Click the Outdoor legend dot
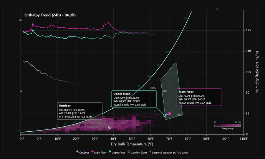Screen dimensions: 265x159 (x=77, y=153)
